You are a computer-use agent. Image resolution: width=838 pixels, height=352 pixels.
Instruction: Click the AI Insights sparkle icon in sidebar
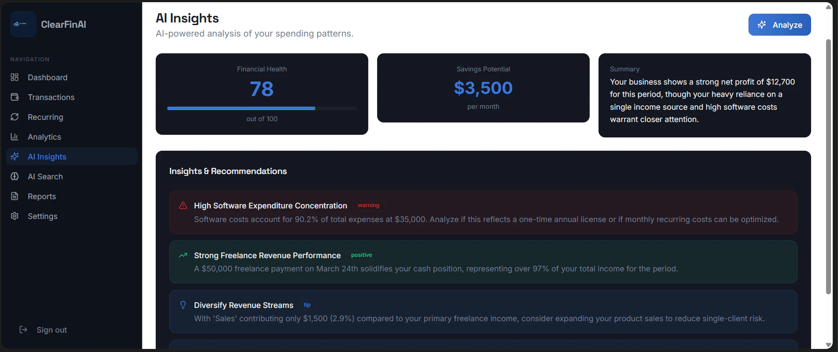tap(15, 156)
